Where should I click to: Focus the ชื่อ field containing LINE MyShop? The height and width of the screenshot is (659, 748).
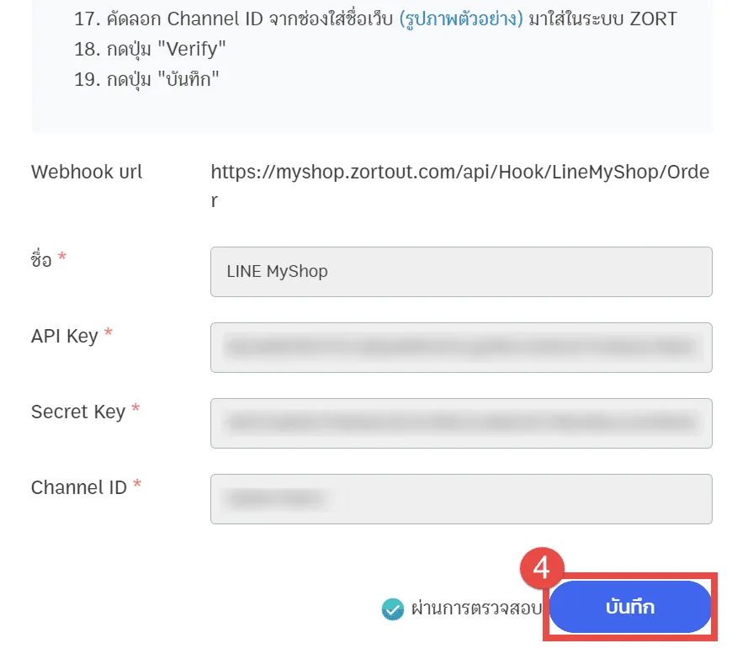461,272
